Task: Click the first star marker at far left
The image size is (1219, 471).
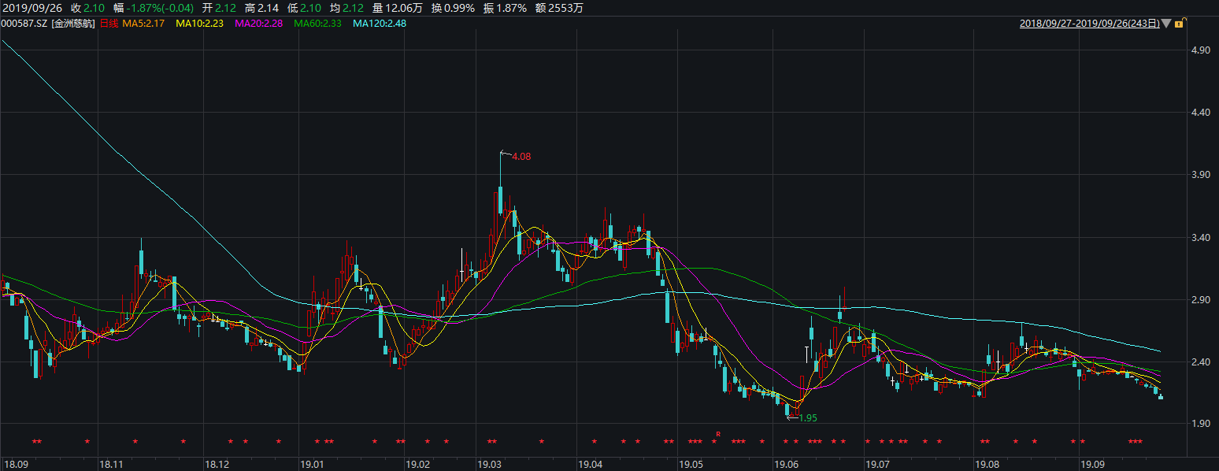Action: point(34,442)
